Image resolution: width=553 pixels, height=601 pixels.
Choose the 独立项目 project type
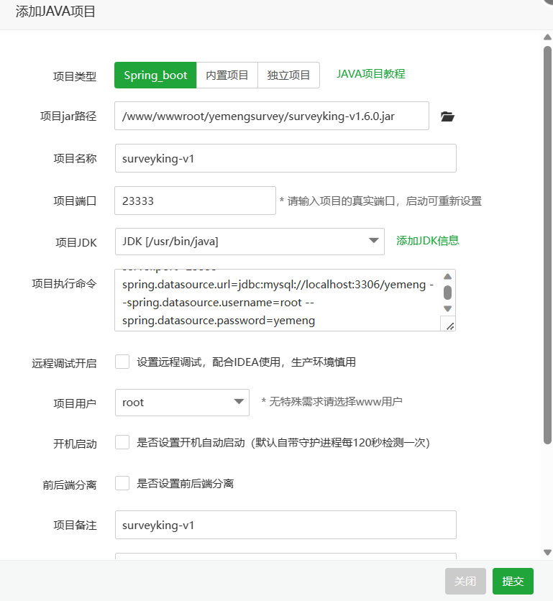288,75
